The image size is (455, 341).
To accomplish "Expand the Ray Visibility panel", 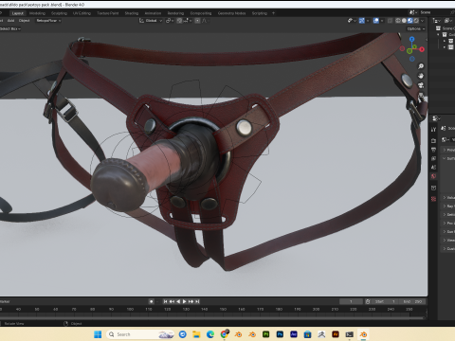I will tap(448, 206).
